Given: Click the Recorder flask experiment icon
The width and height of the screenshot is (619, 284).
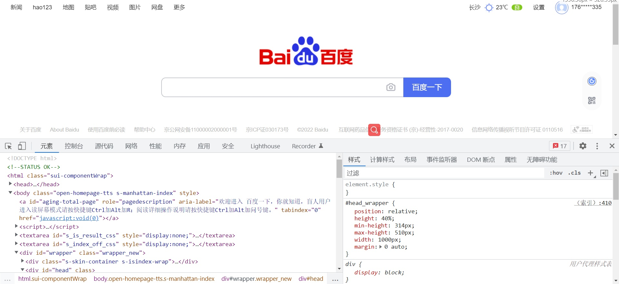Looking at the screenshot, I should [x=321, y=146].
